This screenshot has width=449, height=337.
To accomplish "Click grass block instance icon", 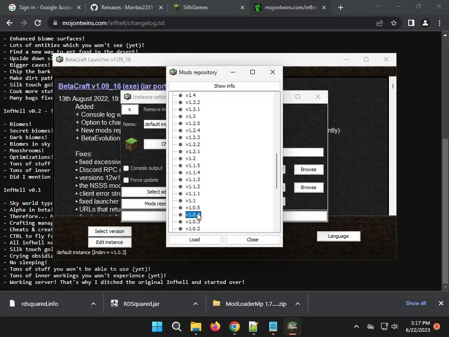I will point(132,144).
